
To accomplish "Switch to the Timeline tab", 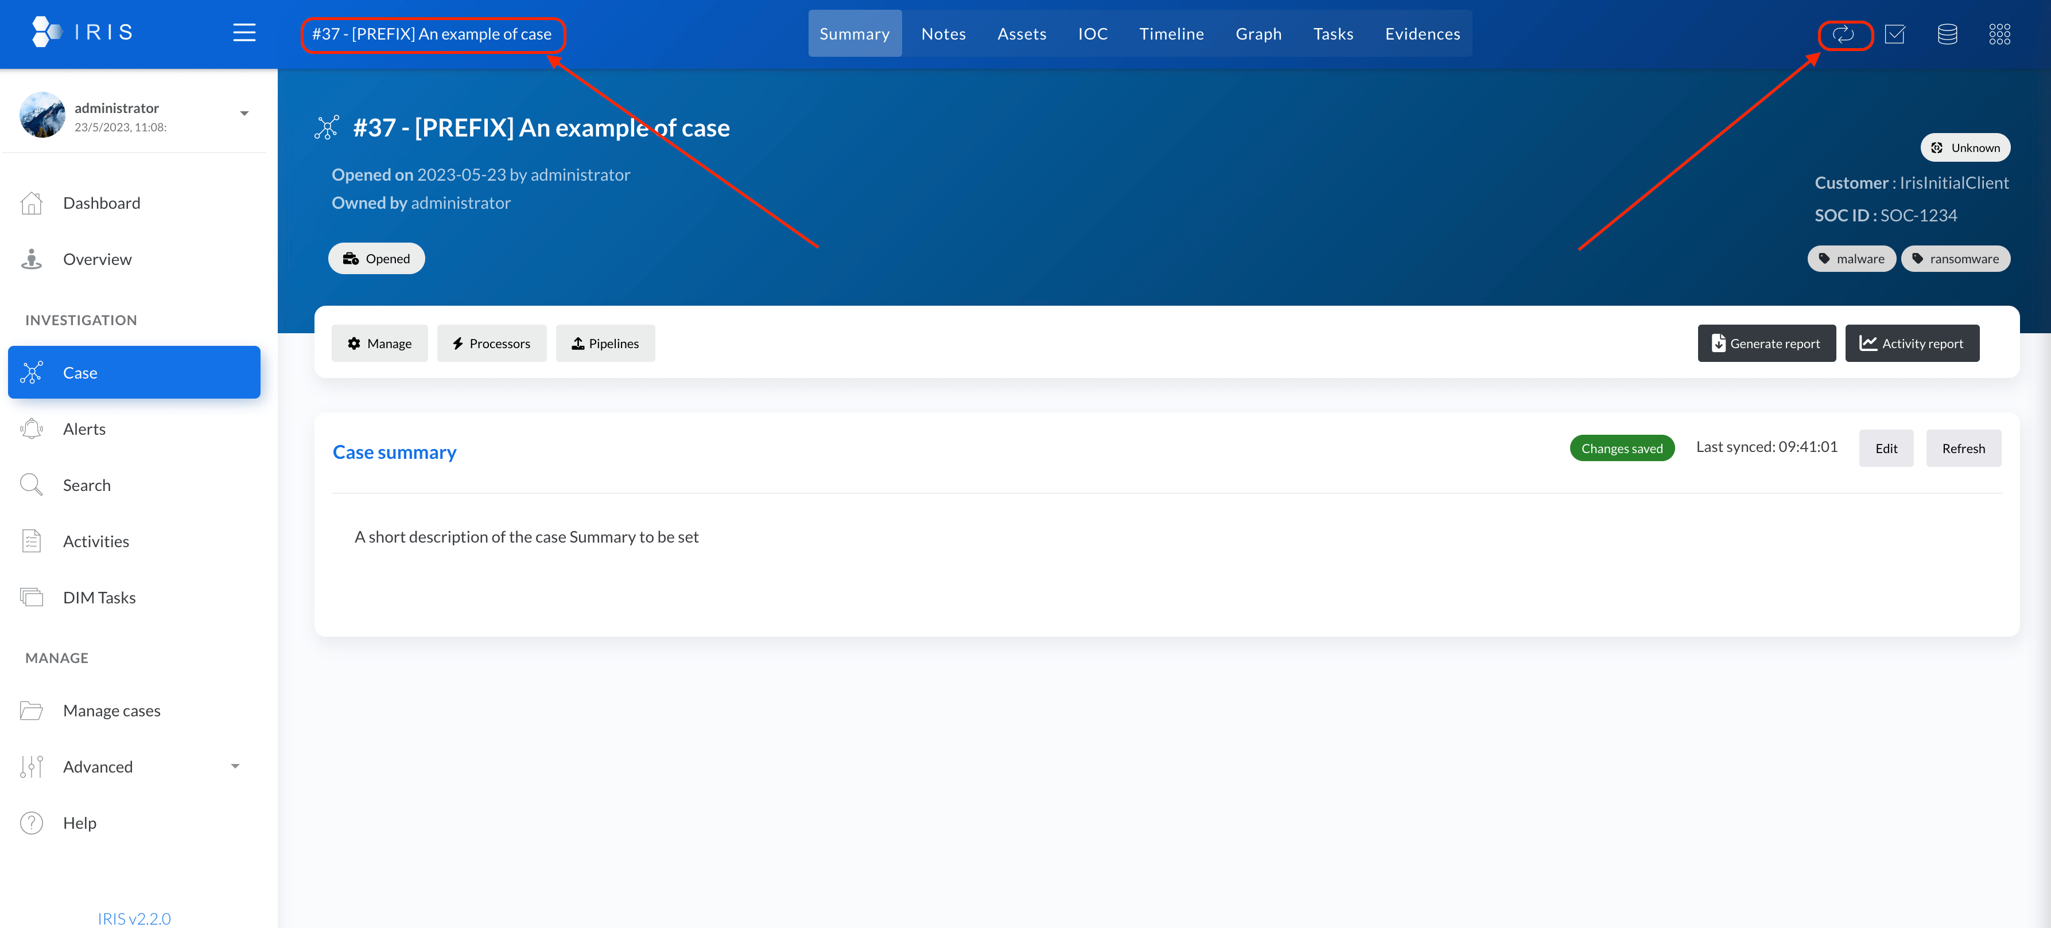I will coord(1171,34).
